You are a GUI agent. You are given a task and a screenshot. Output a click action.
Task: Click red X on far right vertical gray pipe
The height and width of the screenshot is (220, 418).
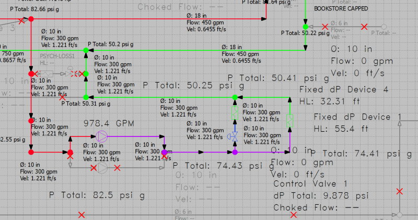[x=399, y=191]
